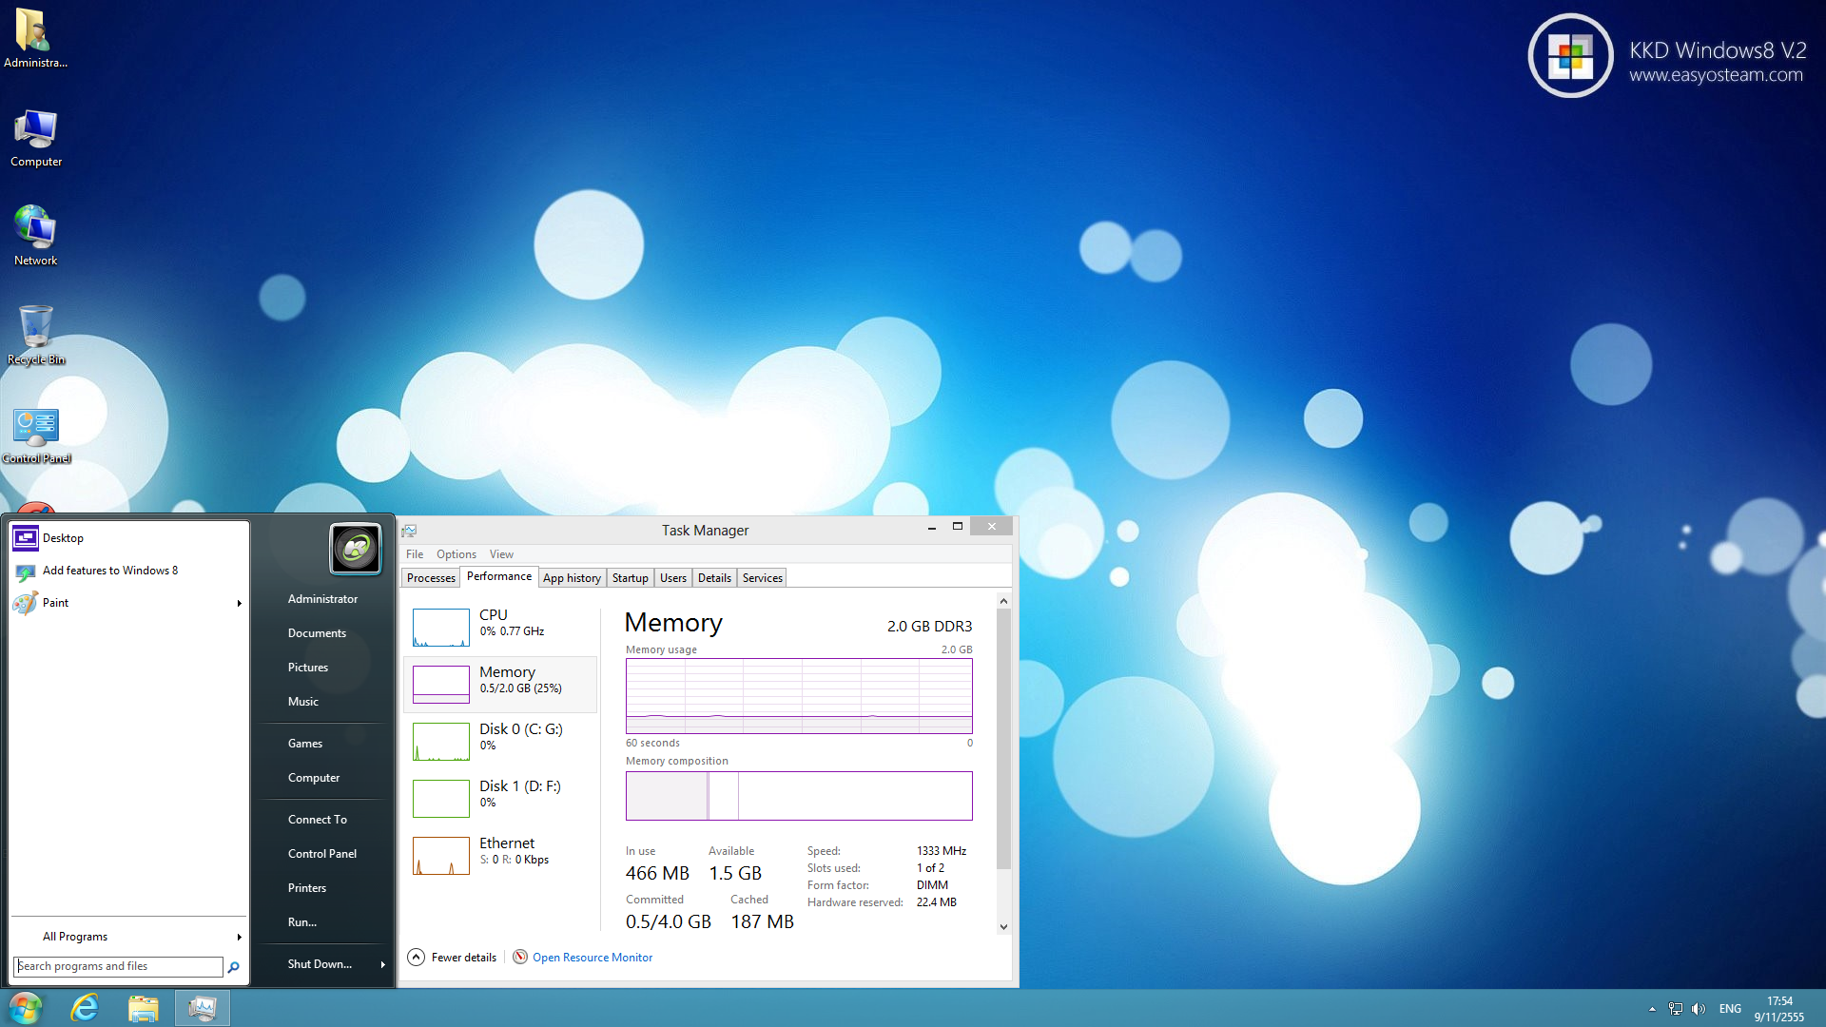Click the user avatar picture in Start menu
The width and height of the screenshot is (1826, 1027).
pos(356,549)
